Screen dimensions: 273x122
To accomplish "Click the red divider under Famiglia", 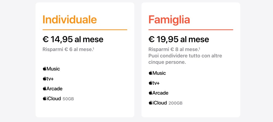I will [191, 29].
